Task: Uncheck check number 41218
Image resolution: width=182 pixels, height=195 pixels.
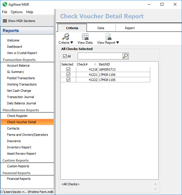Action: (68, 69)
